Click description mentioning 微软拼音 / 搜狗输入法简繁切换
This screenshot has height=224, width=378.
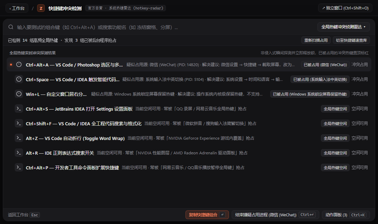pos(200,124)
